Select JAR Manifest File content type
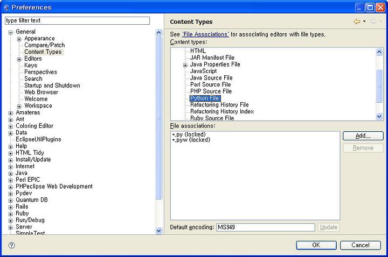This screenshot has height=257, width=388. click(212, 58)
